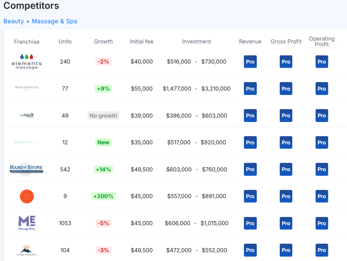
Task: Open the Massage Envy franchise logo
Action: click(x=27, y=223)
